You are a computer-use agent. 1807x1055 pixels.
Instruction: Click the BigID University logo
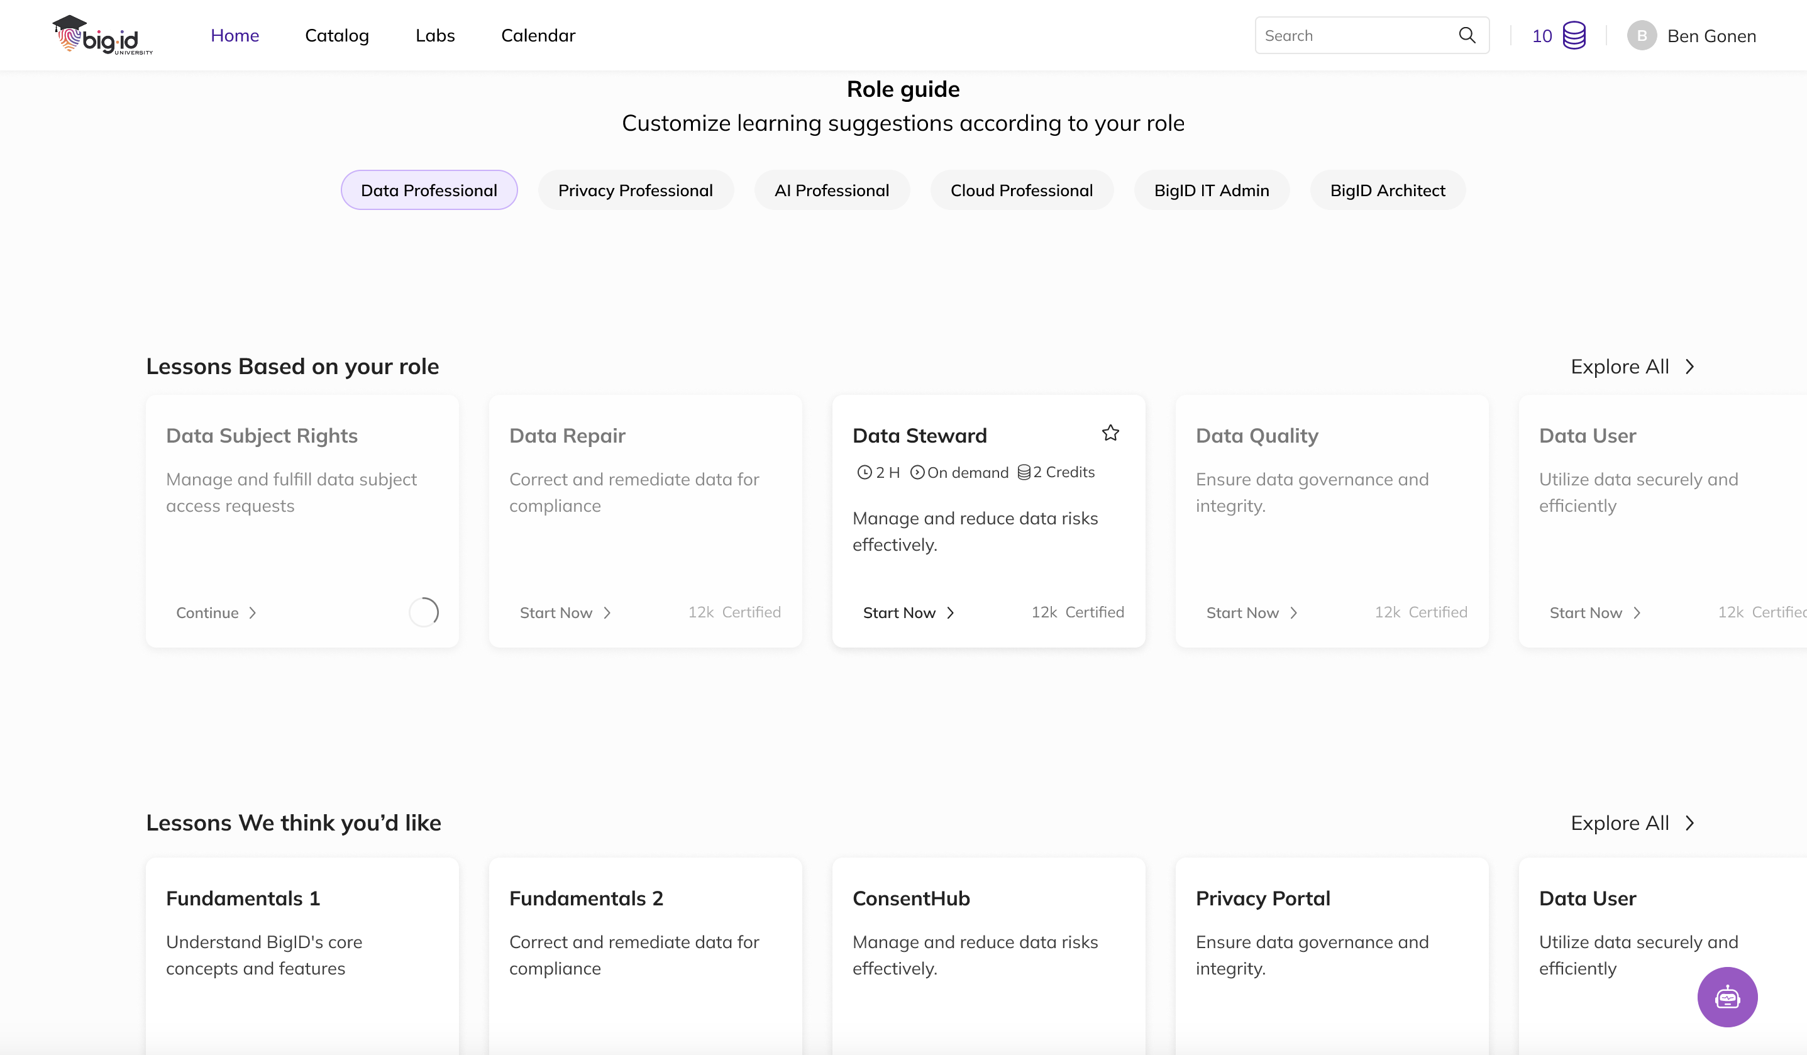(102, 35)
